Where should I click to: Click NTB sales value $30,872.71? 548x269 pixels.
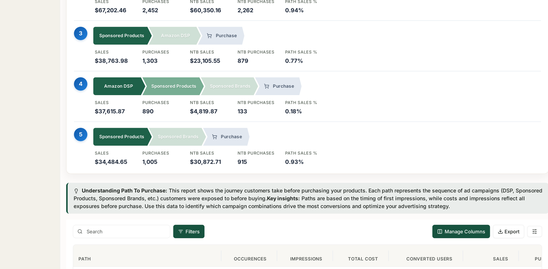coord(206,162)
